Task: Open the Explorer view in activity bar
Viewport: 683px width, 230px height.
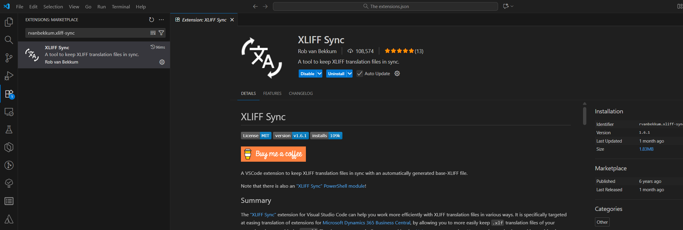Action: (x=9, y=22)
